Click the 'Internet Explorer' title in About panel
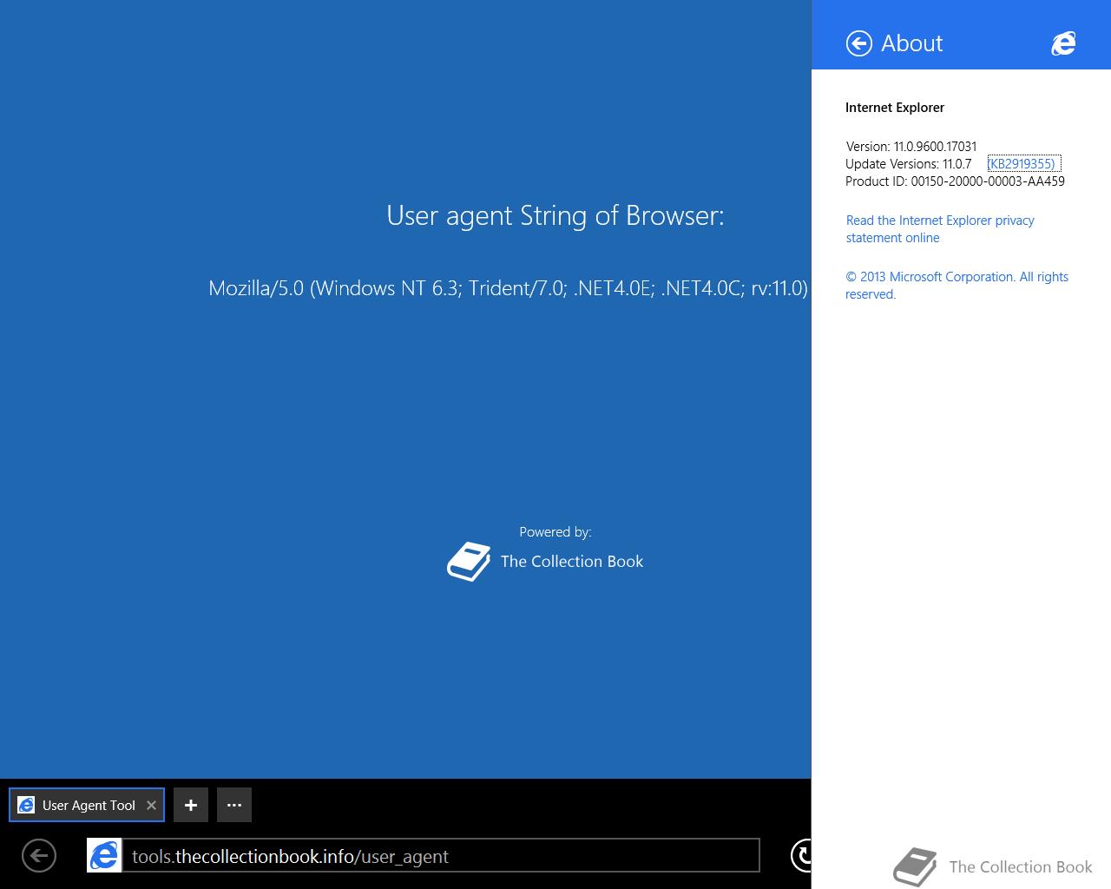Image resolution: width=1111 pixels, height=889 pixels. [895, 108]
